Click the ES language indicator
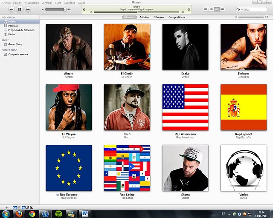Screen dimensions: 273x218 tap(223, 214)
